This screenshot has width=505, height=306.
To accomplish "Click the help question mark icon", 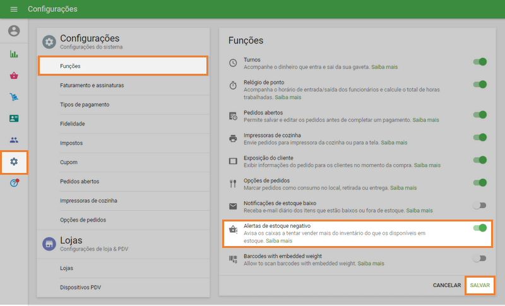I will (x=14, y=183).
